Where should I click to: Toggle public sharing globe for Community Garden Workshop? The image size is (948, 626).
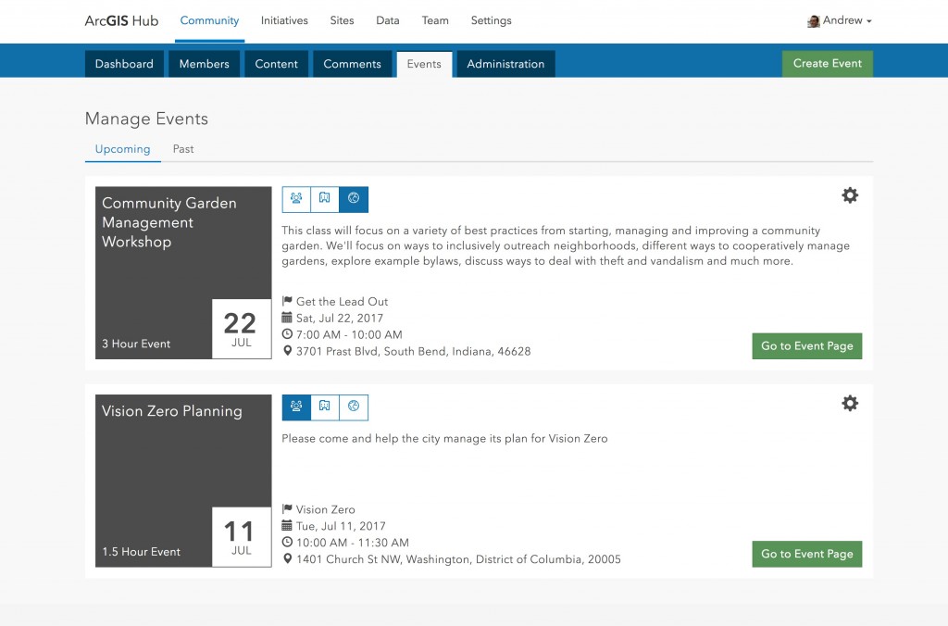[x=353, y=199]
